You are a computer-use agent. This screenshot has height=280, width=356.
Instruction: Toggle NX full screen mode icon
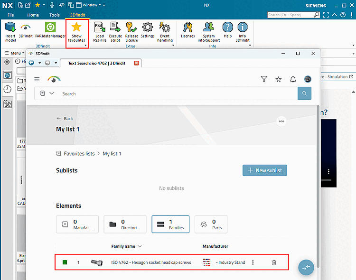(326, 15)
